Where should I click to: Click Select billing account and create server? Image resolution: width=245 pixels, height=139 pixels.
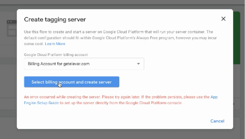click(x=72, y=82)
